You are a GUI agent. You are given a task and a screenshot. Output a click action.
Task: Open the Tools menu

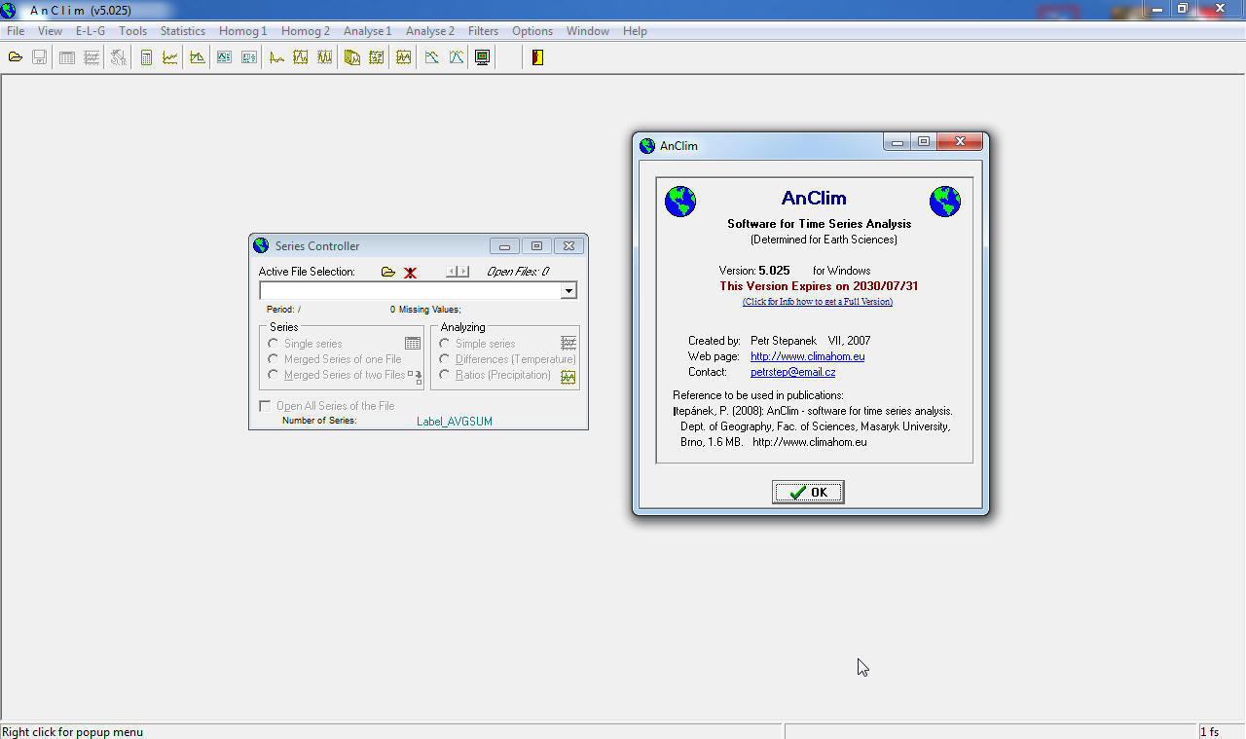[x=133, y=31]
